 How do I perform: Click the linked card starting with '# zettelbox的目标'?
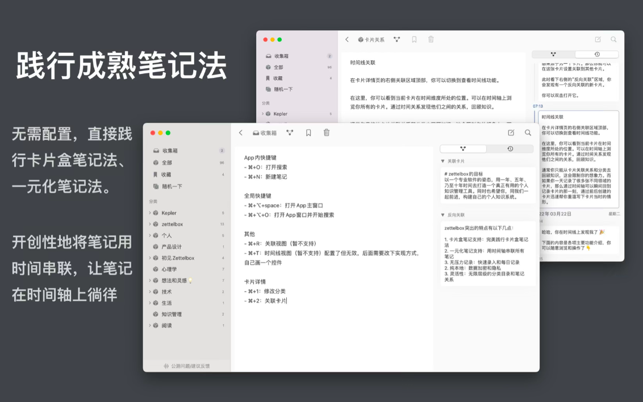click(487, 185)
